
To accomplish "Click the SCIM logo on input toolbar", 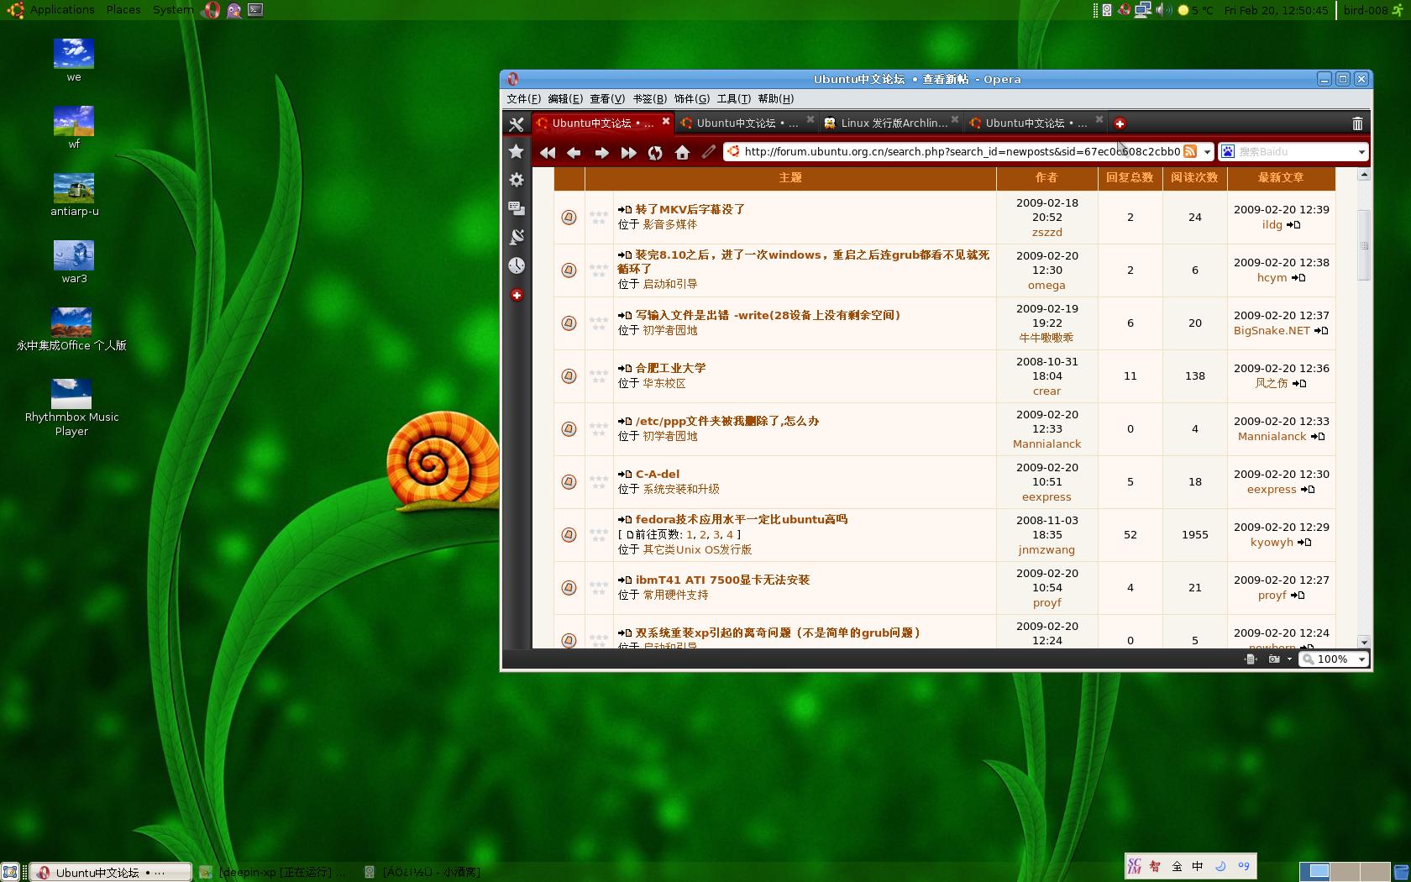I will point(1135,866).
